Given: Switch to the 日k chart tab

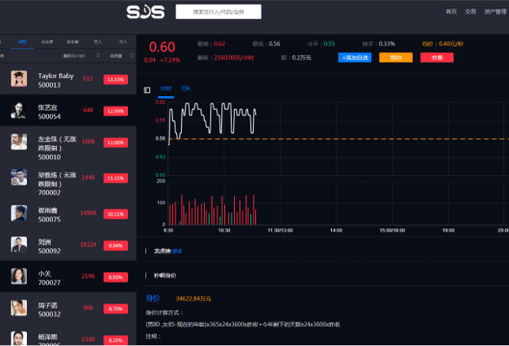Looking at the screenshot, I should pyautogui.click(x=185, y=88).
